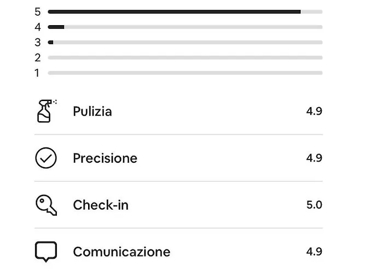Select the 1-star rating bar

[185, 73]
